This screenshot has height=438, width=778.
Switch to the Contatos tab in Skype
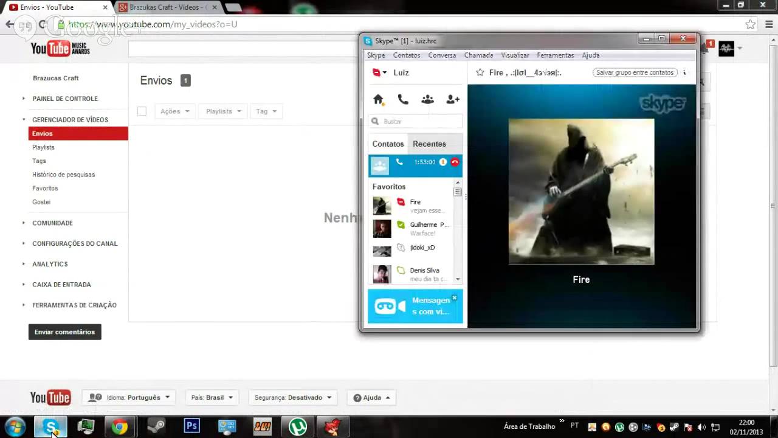(x=388, y=144)
